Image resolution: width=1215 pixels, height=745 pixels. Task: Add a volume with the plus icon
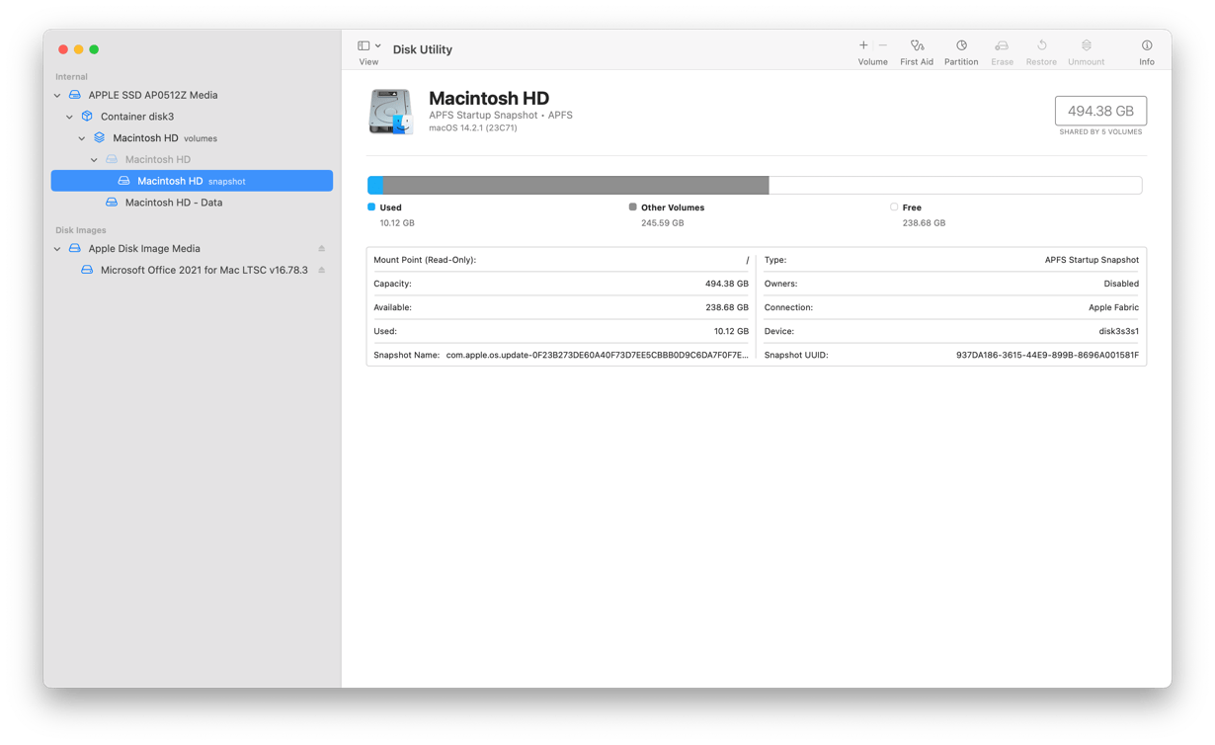tap(863, 45)
